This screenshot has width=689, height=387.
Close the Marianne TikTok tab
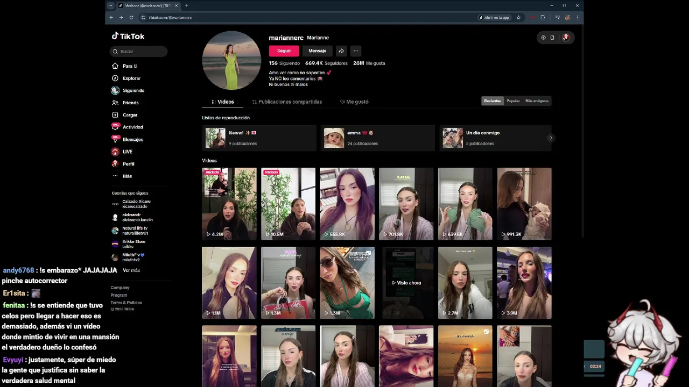pyautogui.click(x=176, y=5)
